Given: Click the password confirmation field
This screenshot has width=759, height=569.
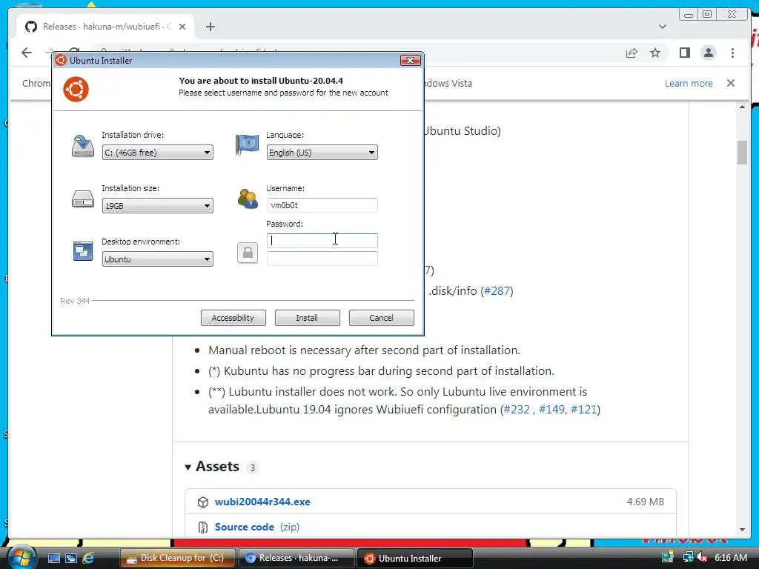Looking at the screenshot, I should [322, 259].
